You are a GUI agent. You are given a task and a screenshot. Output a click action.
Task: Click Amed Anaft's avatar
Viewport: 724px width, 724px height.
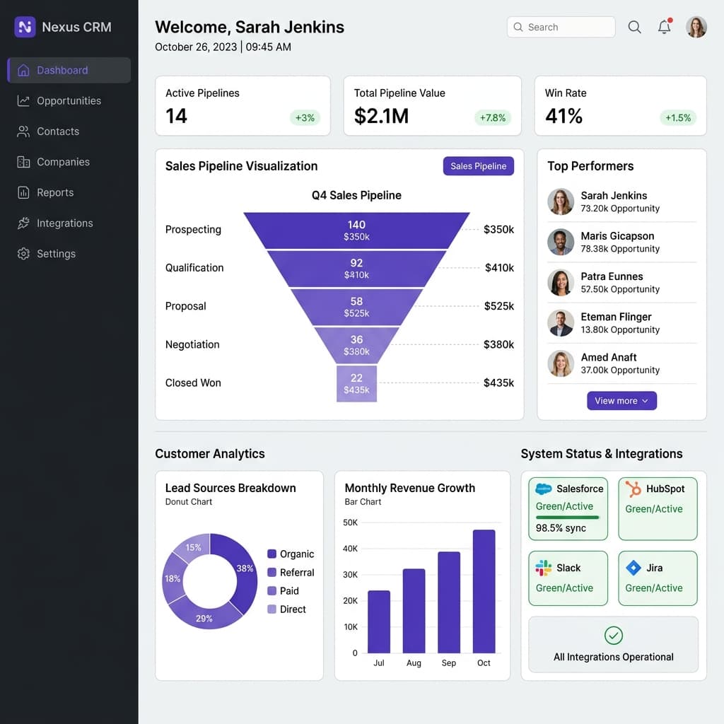(561, 363)
